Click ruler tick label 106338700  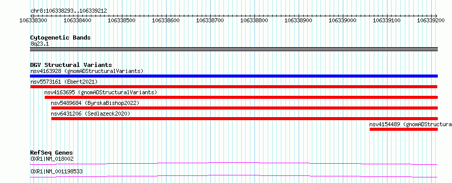[x=210, y=20]
